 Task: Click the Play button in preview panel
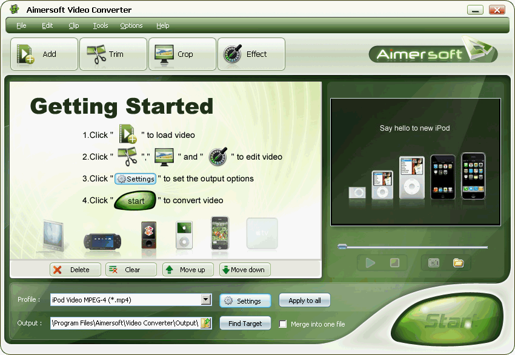370,262
